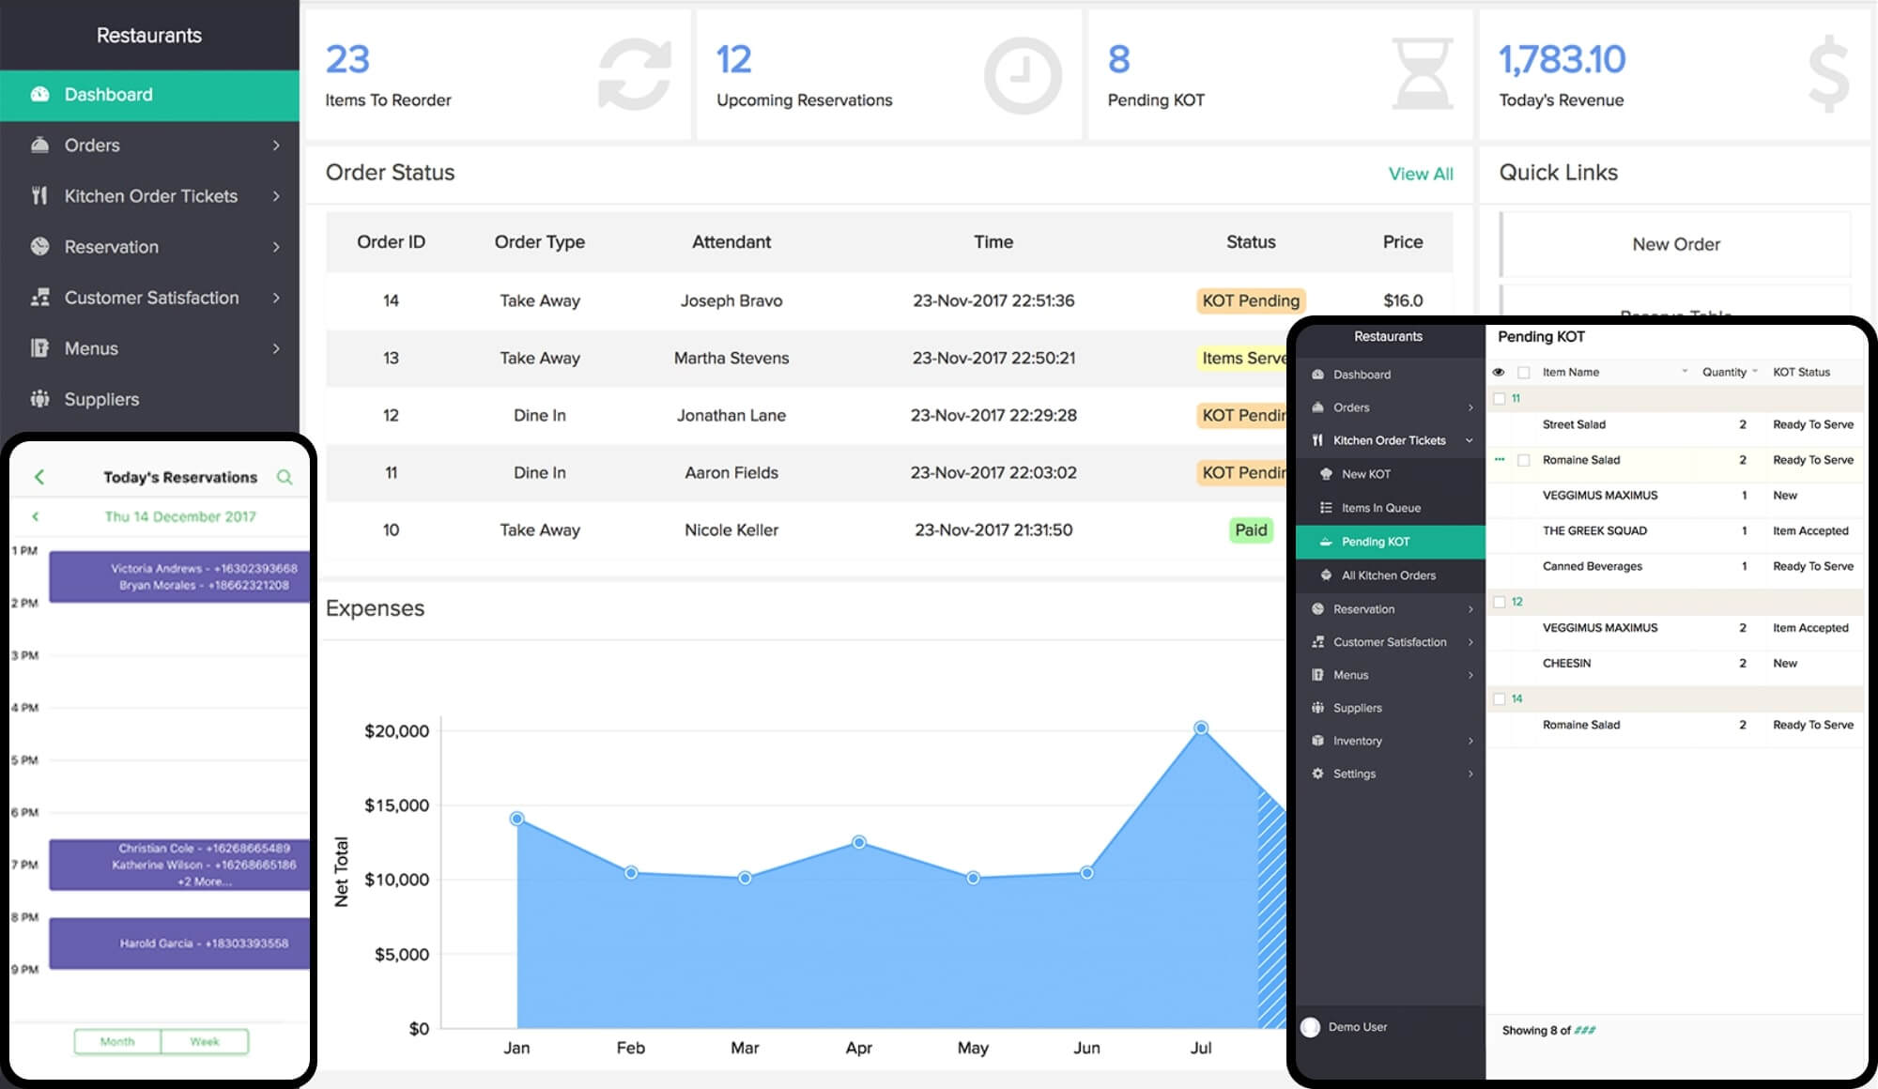Click Demo User avatar icon
Screen dimensions: 1878x1089
[x=1310, y=1027]
